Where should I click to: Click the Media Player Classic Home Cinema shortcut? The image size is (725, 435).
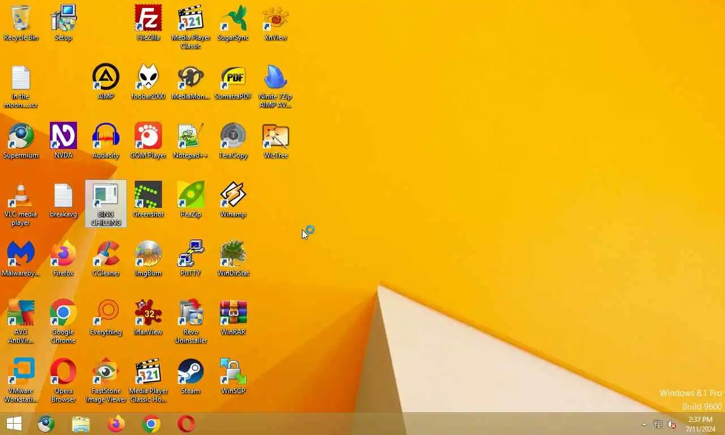pyautogui.click(x=148, y=381)
